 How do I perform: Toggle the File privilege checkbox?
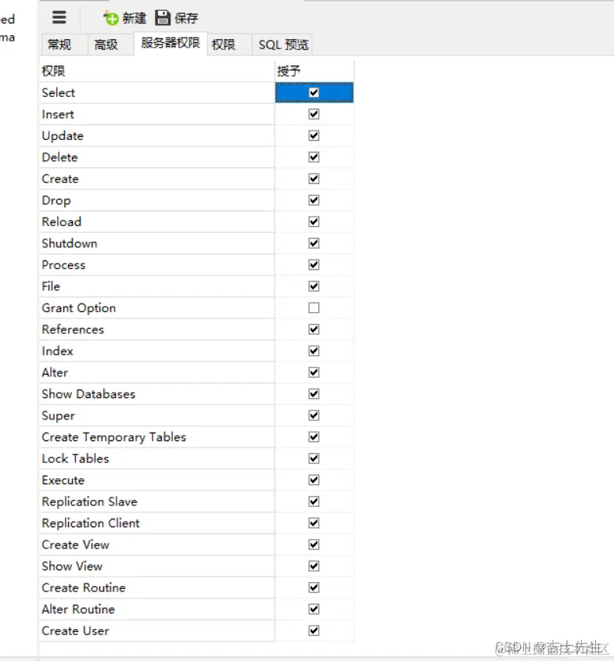[314, 286]
